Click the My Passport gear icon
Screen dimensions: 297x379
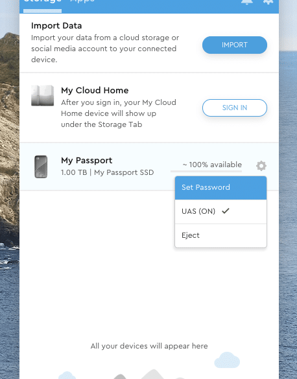point(261,166)
